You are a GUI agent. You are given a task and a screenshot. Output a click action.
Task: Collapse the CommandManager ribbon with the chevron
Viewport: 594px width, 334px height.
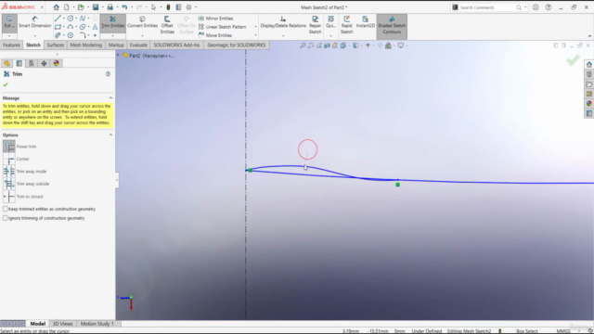point(589,36)
